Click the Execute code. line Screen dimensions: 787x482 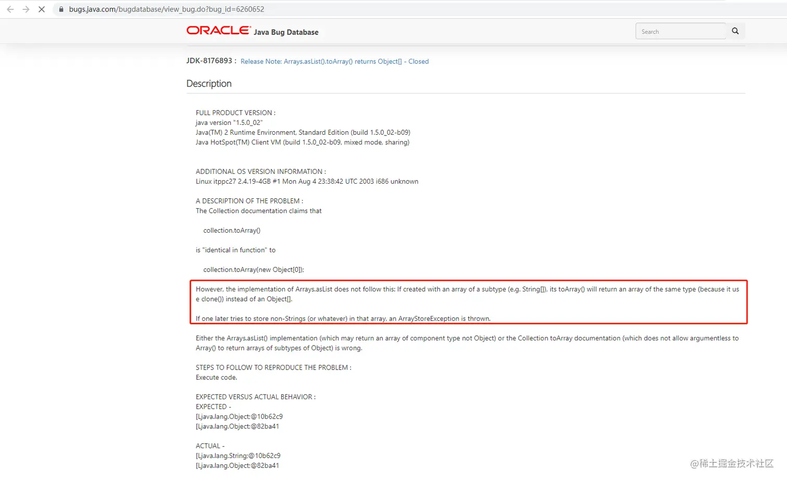(217, 377)
